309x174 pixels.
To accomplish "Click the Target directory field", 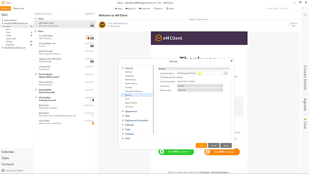I will pos(200,73).
